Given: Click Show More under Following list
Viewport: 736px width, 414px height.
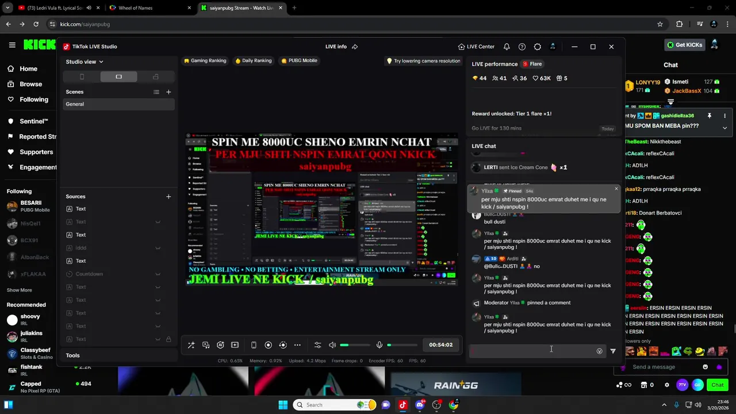Looking at the screenshot, I should [x=19, y=290].
